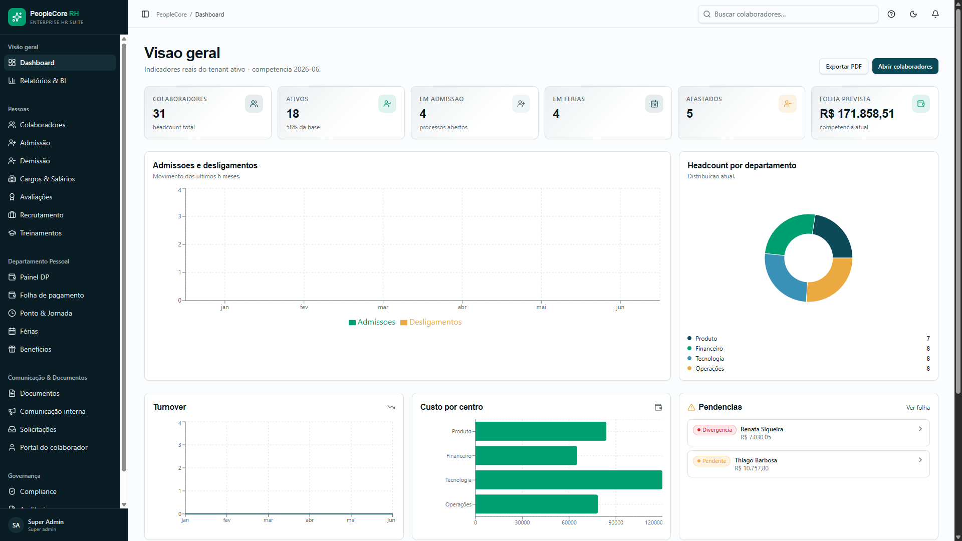Open Admissão menu item
The image size is (962, 541).
60,143
